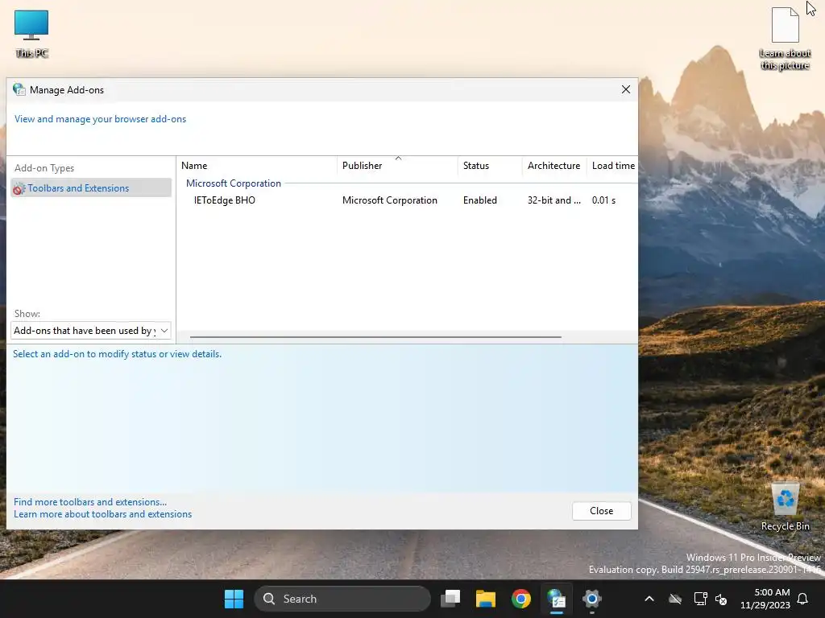Click the 32-bit and ... architecture cell
This screenshot has height=618, width=825.
pyautogui.click(x=554, y=200)
